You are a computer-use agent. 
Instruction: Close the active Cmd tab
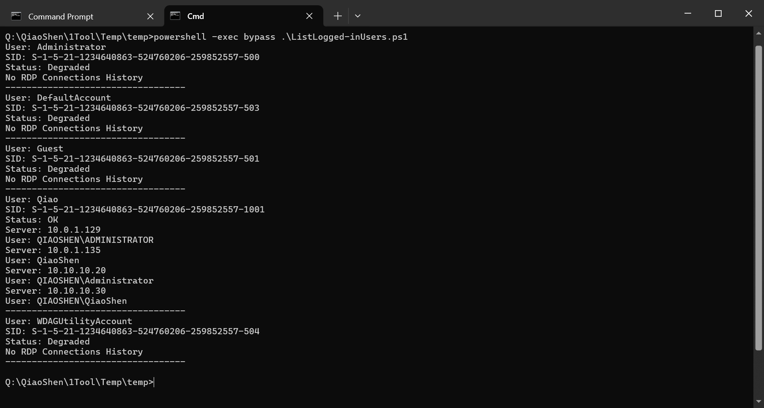pos(309,16)
